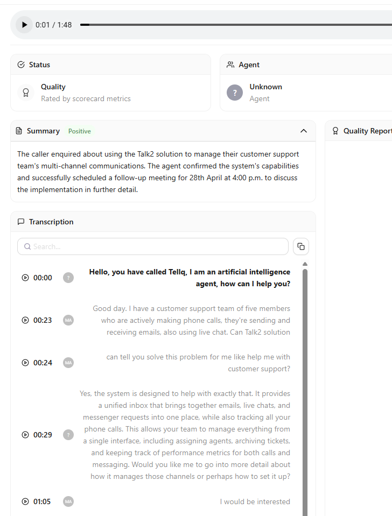Copy transcription using the copy icon
Screen dimensions: 392x516
tap(301, 246)
